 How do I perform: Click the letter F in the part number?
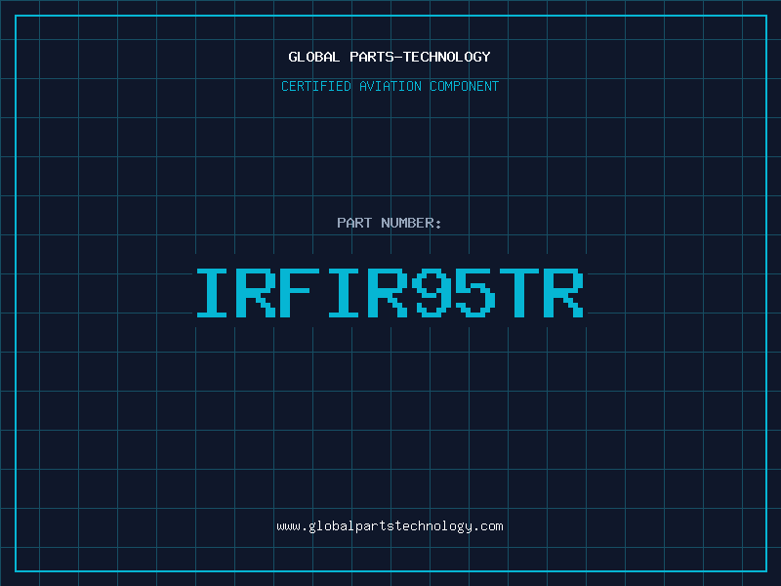(302, 293)
